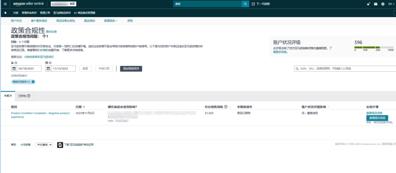This screenshot has width=396, height=173.
Task: Click the $7,920 sales risk value
Action: 209,113
